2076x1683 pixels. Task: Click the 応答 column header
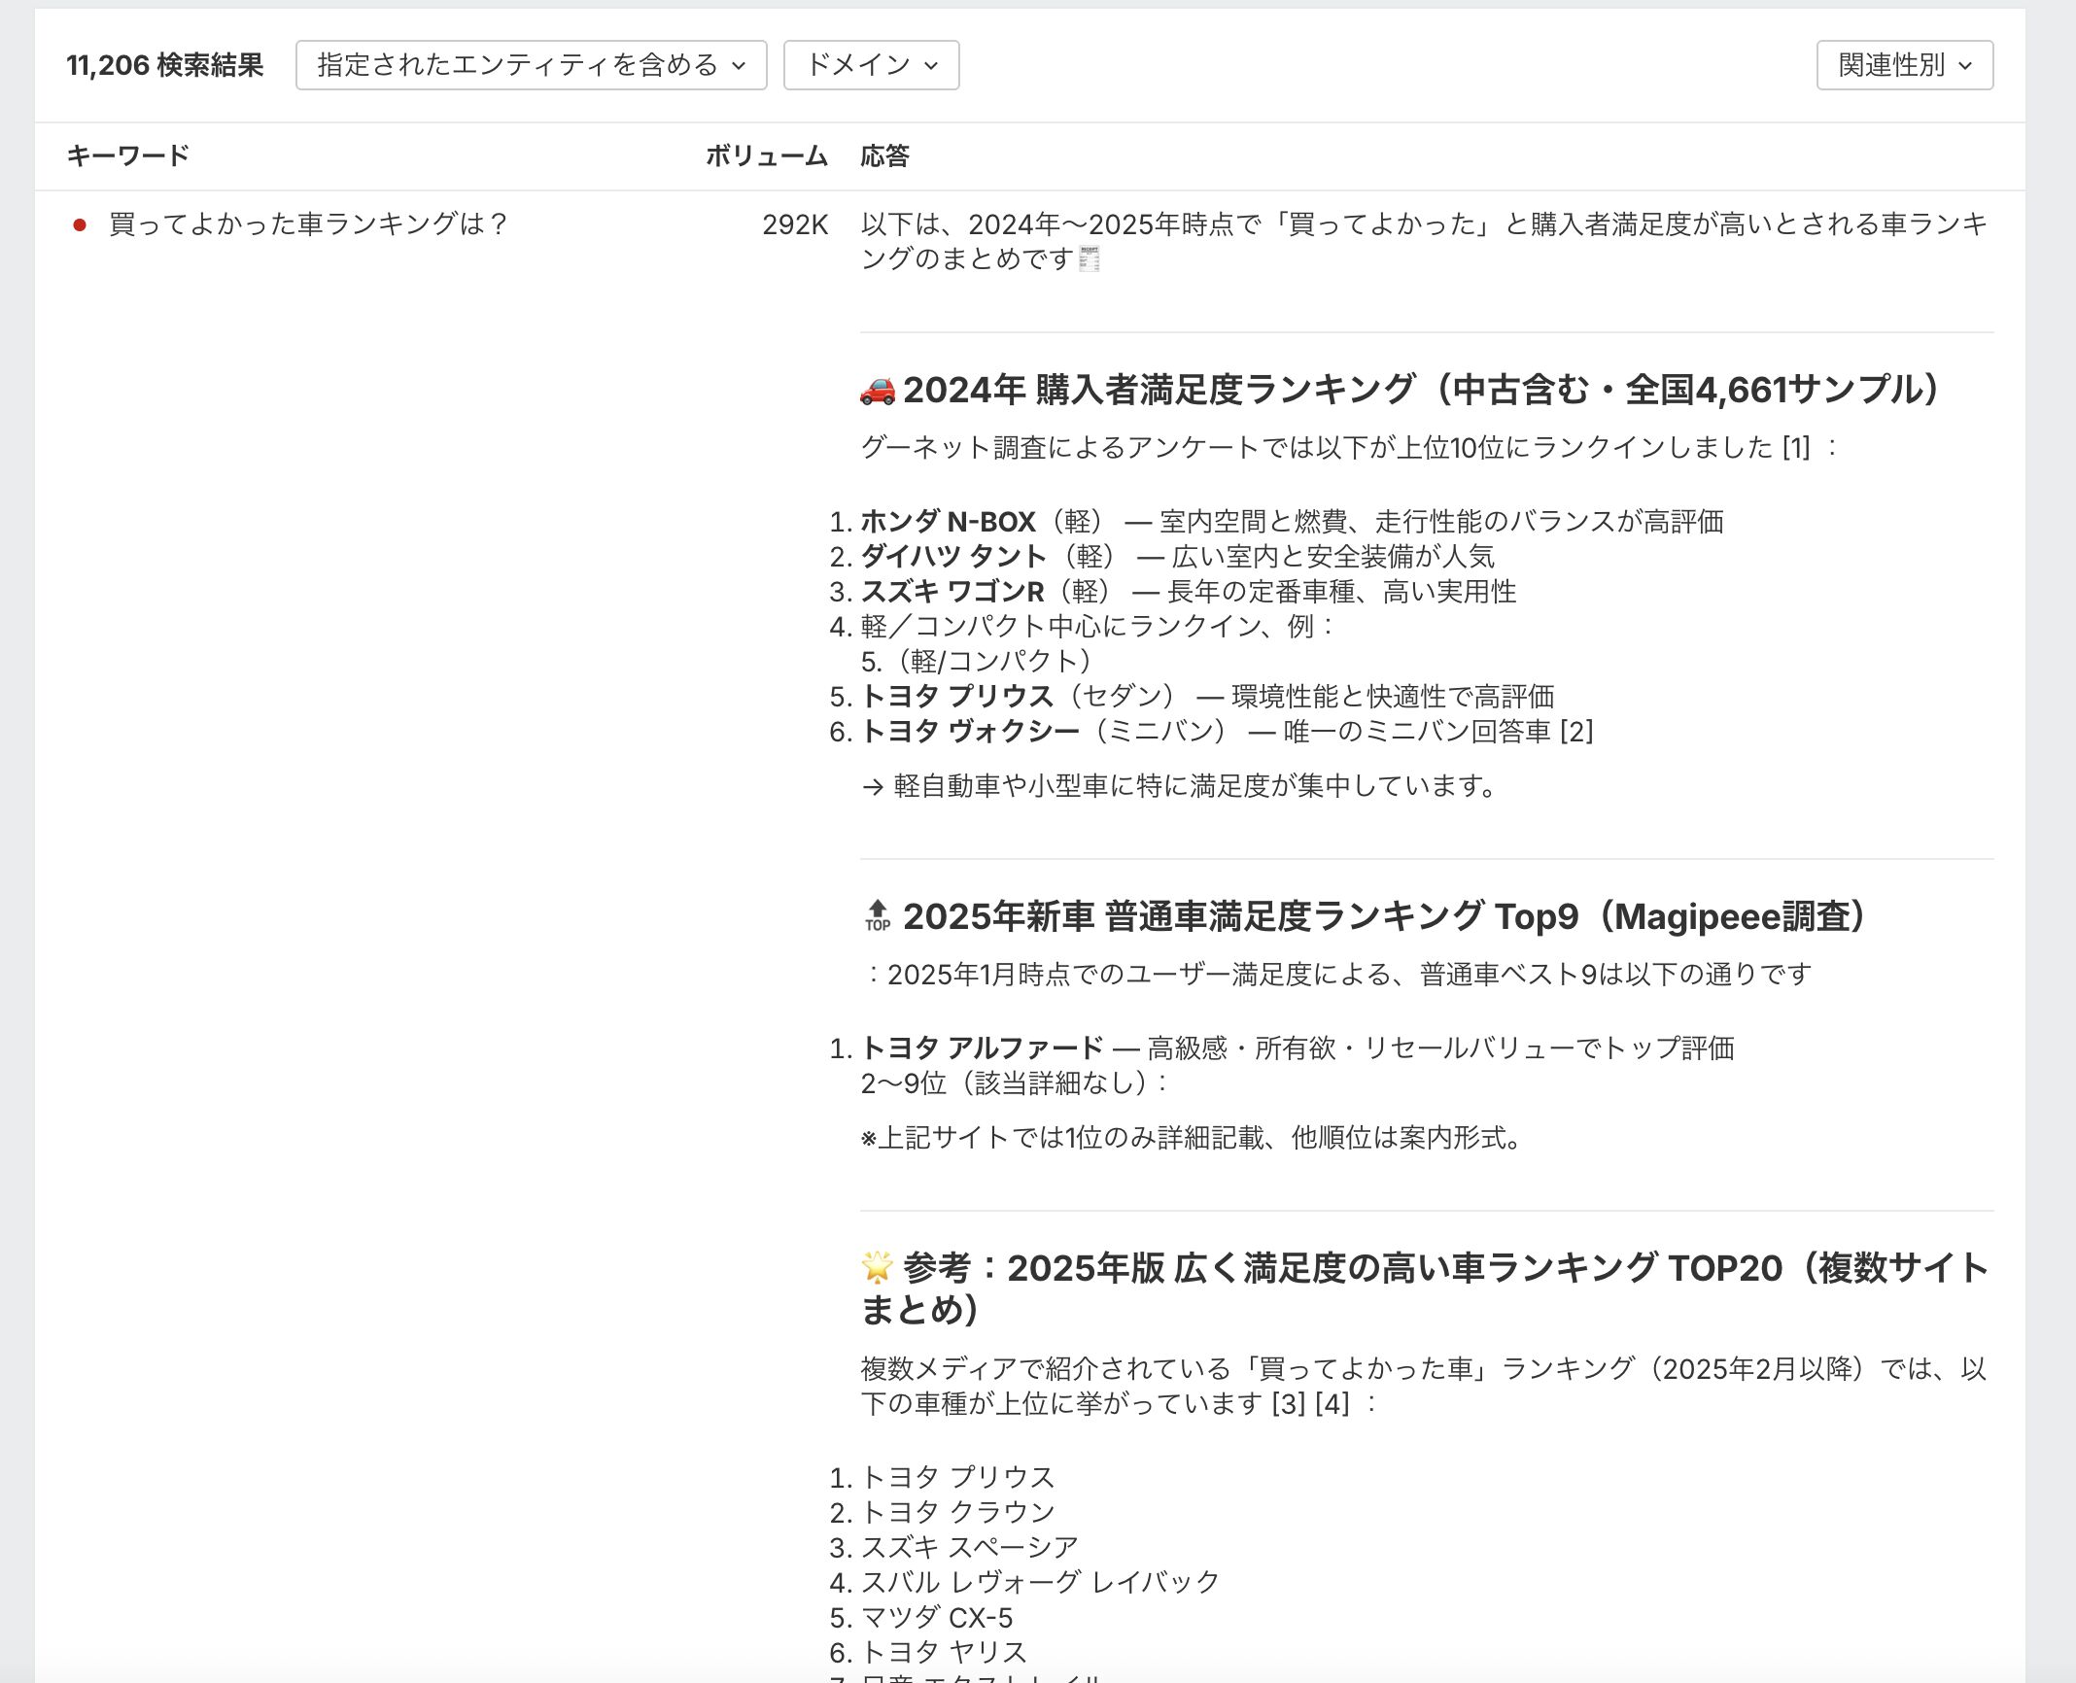click(x=884, y=155)
